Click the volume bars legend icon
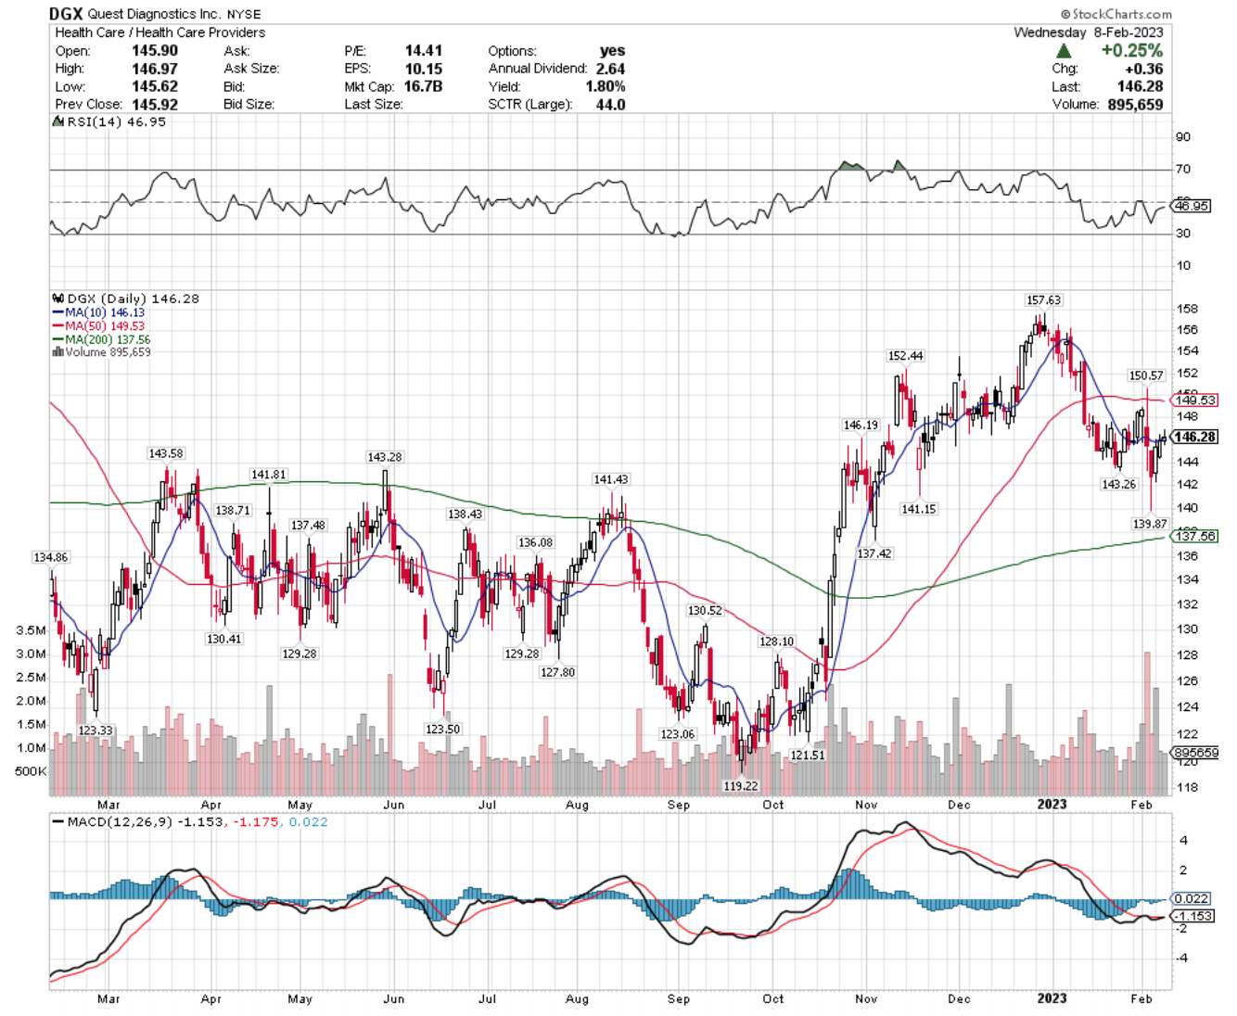 [57, 352]
